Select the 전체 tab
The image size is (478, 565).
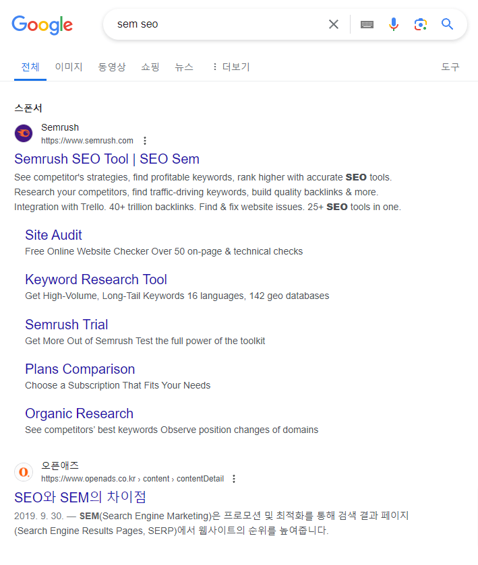coord(30,67)
